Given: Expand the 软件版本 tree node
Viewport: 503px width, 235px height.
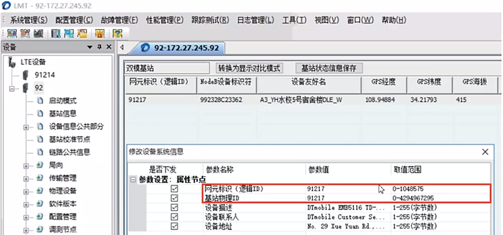Looking at the screenshot, I should tap(26, 204).
